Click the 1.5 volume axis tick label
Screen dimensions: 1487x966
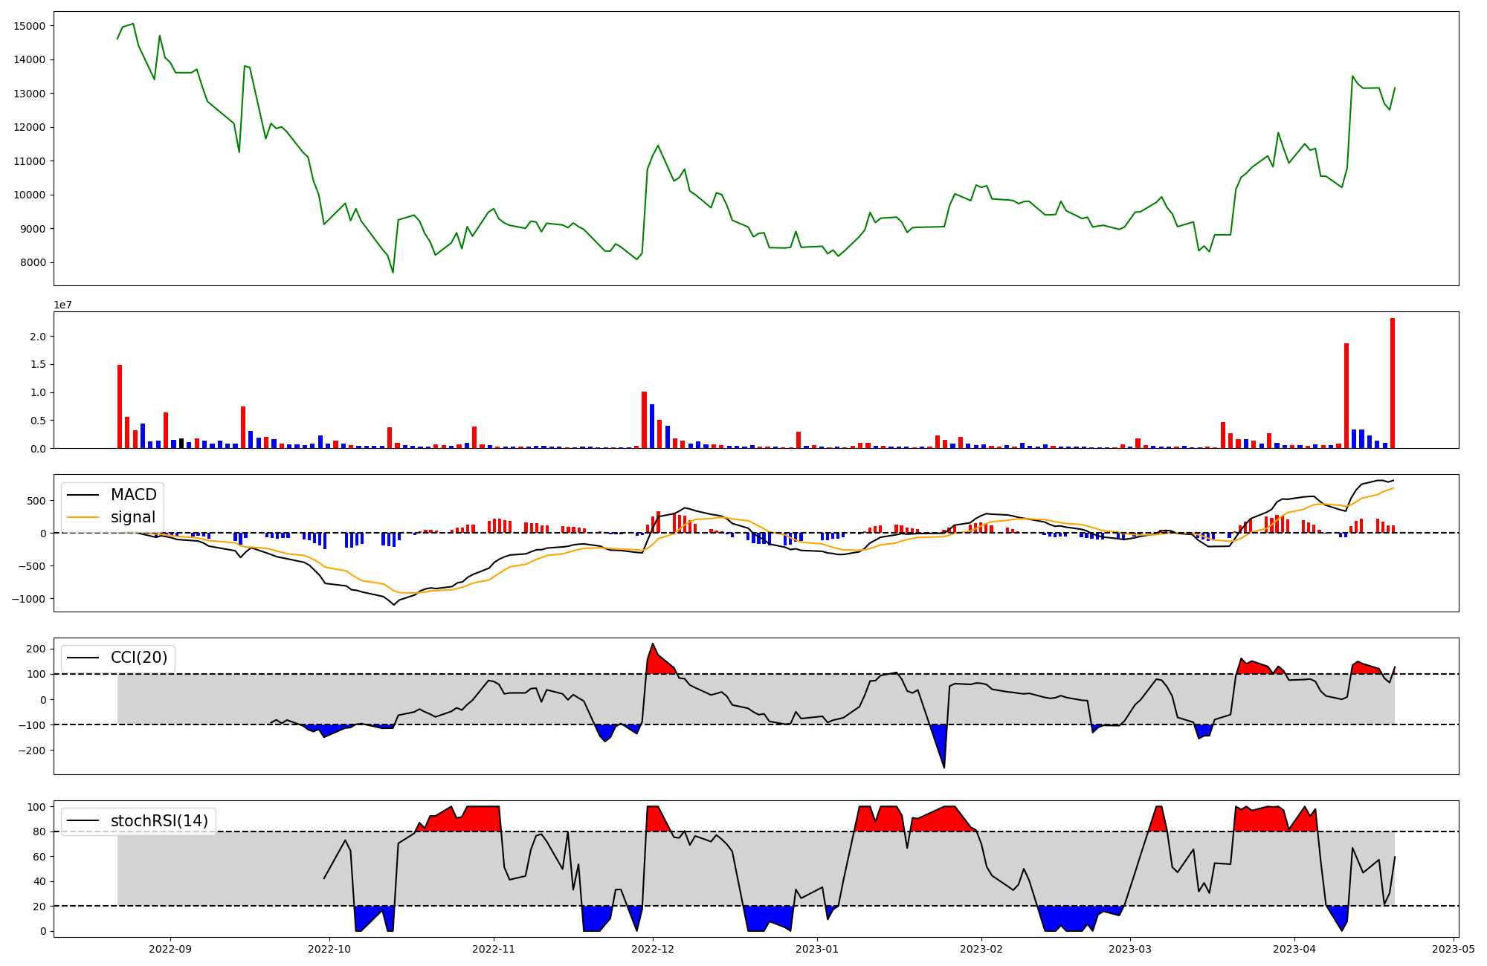click(x=38, y=365)
